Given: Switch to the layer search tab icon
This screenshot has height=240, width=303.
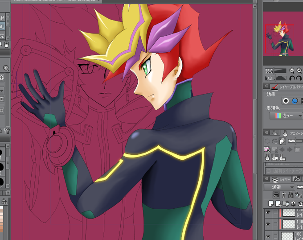Looking at the screenshot, I should [274, 133].
